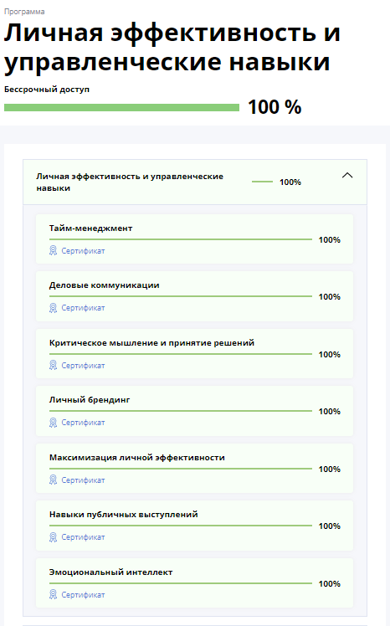This screenshot has height=626, width=390.
Task: Open the Сертификат link for Тайм-менеджмент
Action: 83,251
